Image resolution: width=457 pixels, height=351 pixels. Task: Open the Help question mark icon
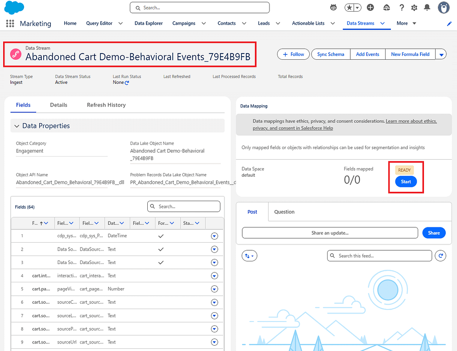pos(402,8)
